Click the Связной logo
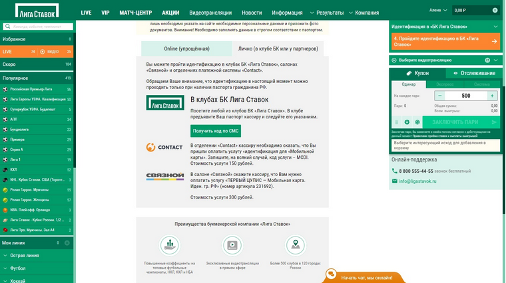 point(165,176)
